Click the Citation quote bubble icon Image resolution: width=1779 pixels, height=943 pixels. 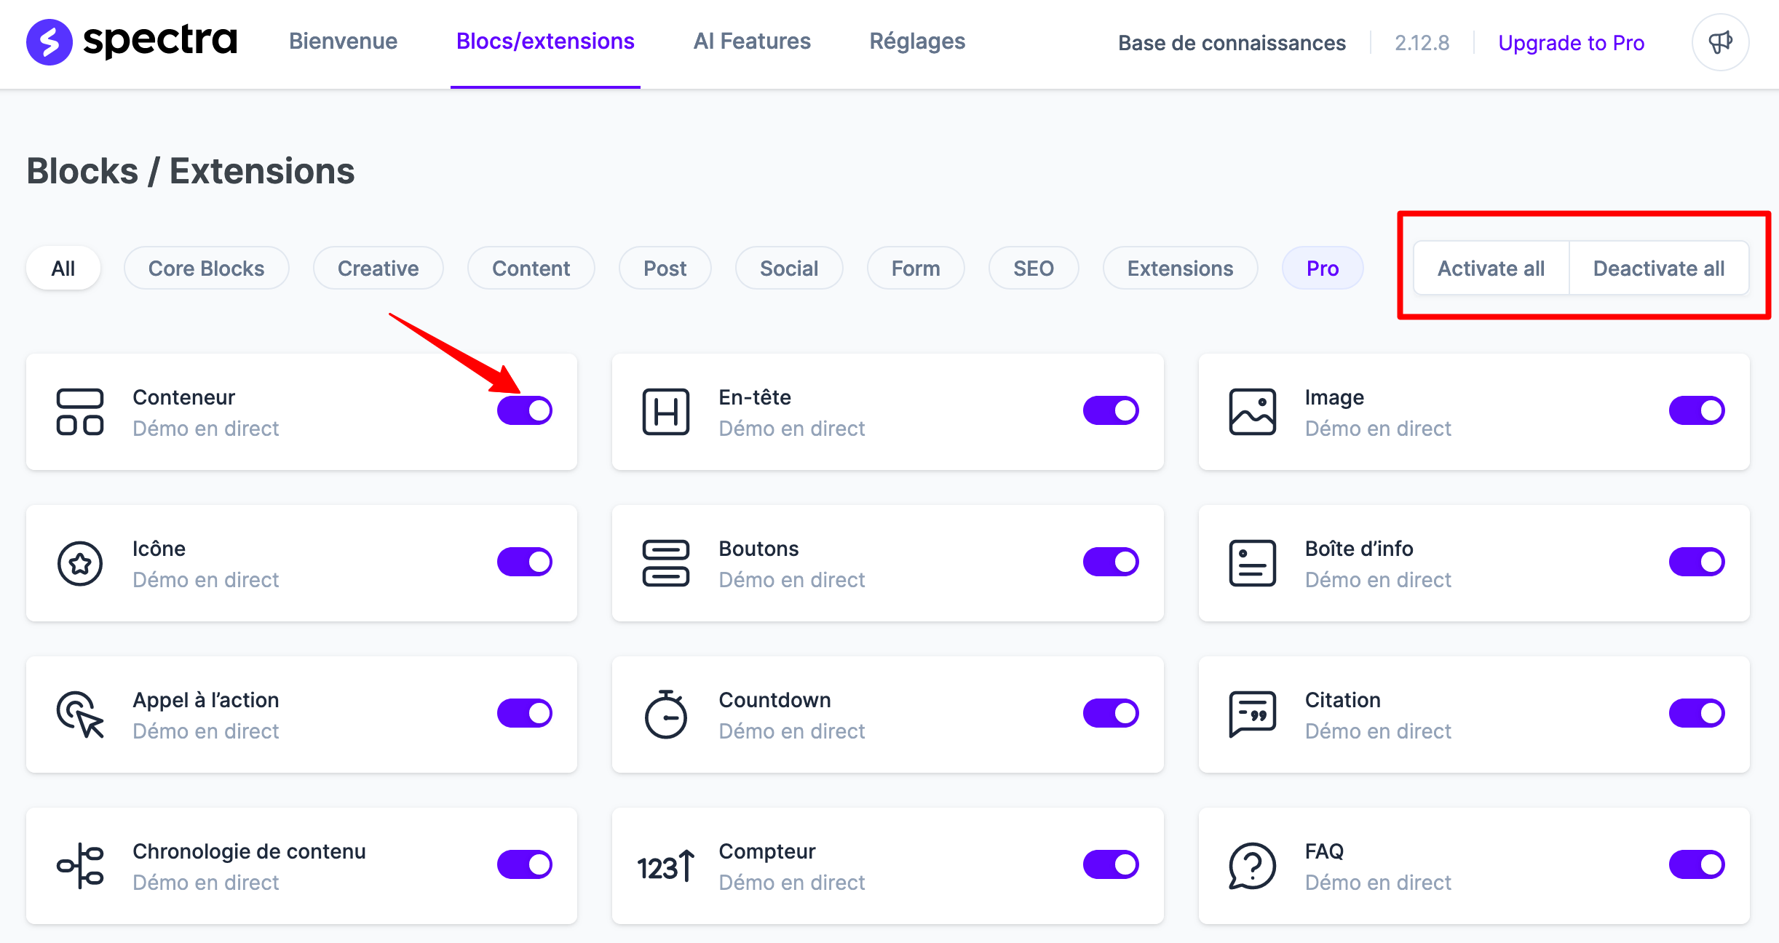click(1252, 715)
